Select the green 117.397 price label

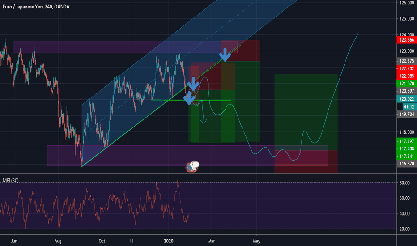407,141
